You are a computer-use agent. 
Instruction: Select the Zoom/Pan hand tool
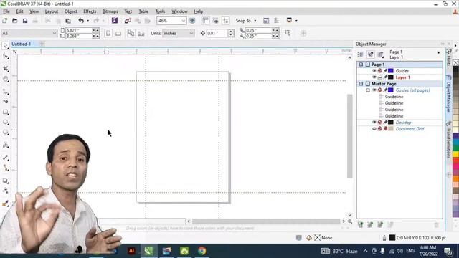coord(6,79)
